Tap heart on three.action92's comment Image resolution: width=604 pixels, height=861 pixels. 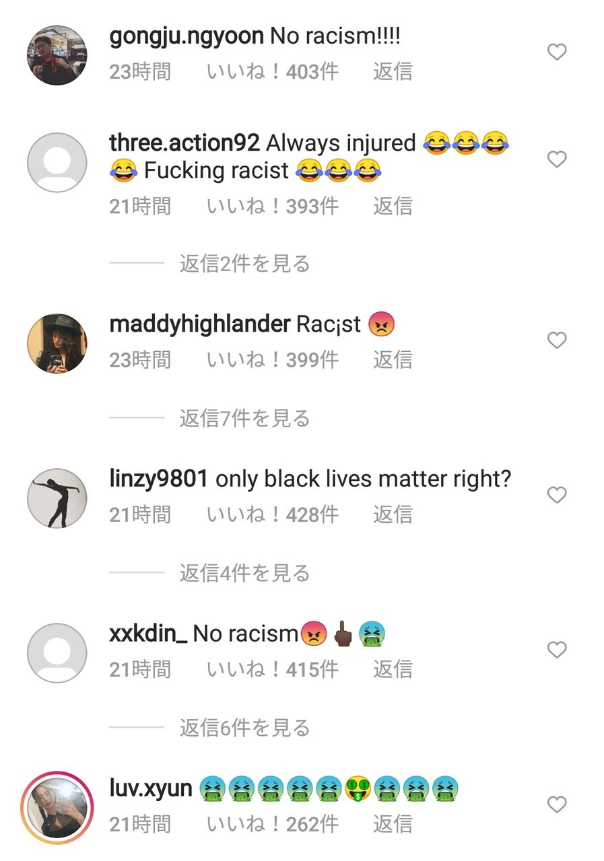pos(556,159)
